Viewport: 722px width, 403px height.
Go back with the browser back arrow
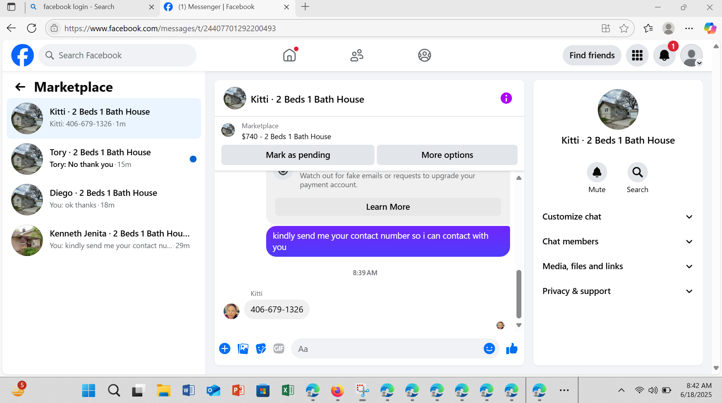(x=11, y=28)
